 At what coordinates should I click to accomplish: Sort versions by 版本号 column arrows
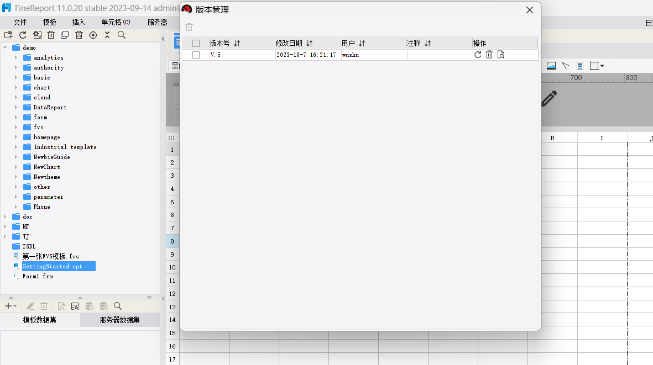237,43
